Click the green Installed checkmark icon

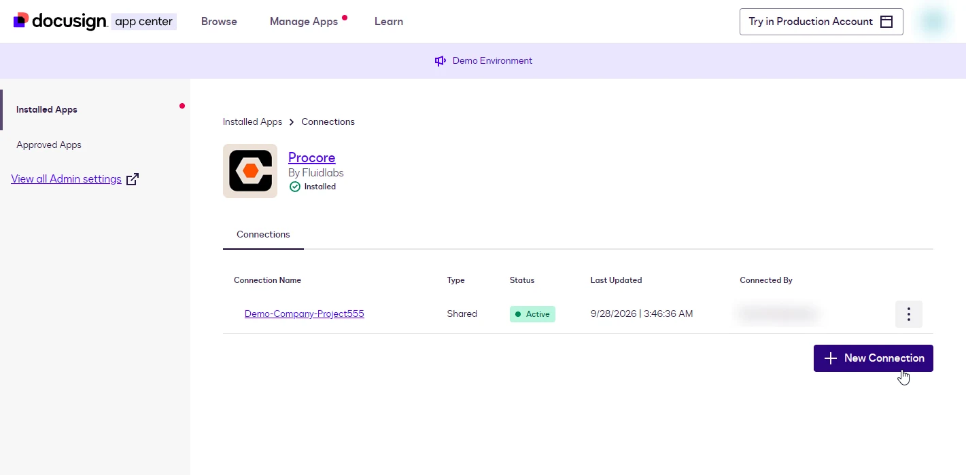click(294, 187)
